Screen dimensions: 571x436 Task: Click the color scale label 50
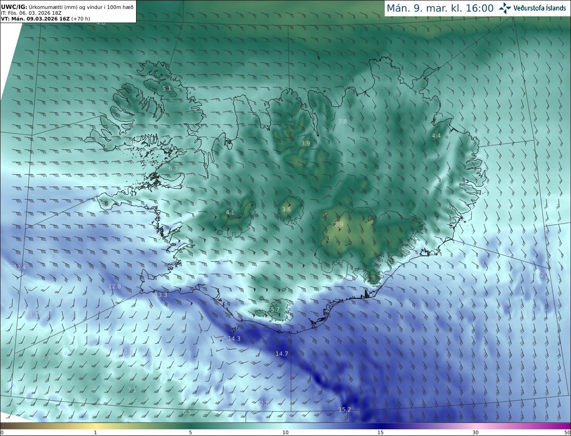(x=567, y=432)
